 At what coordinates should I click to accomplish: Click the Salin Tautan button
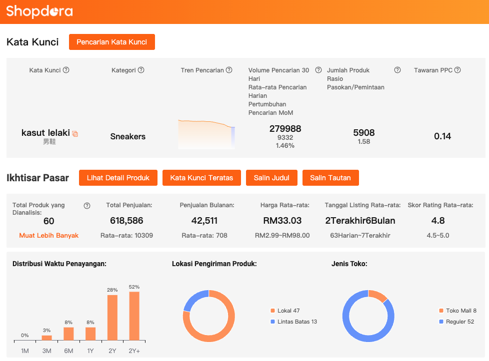pos(330,178)
